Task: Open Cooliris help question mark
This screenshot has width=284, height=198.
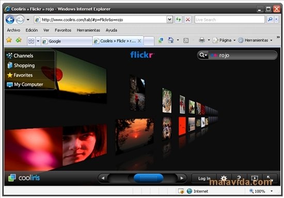Action: point(239,178)
